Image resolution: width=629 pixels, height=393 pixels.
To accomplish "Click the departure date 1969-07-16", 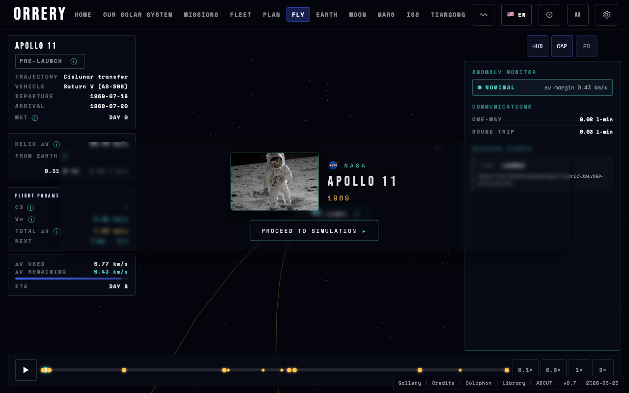I will click(109, 96).
